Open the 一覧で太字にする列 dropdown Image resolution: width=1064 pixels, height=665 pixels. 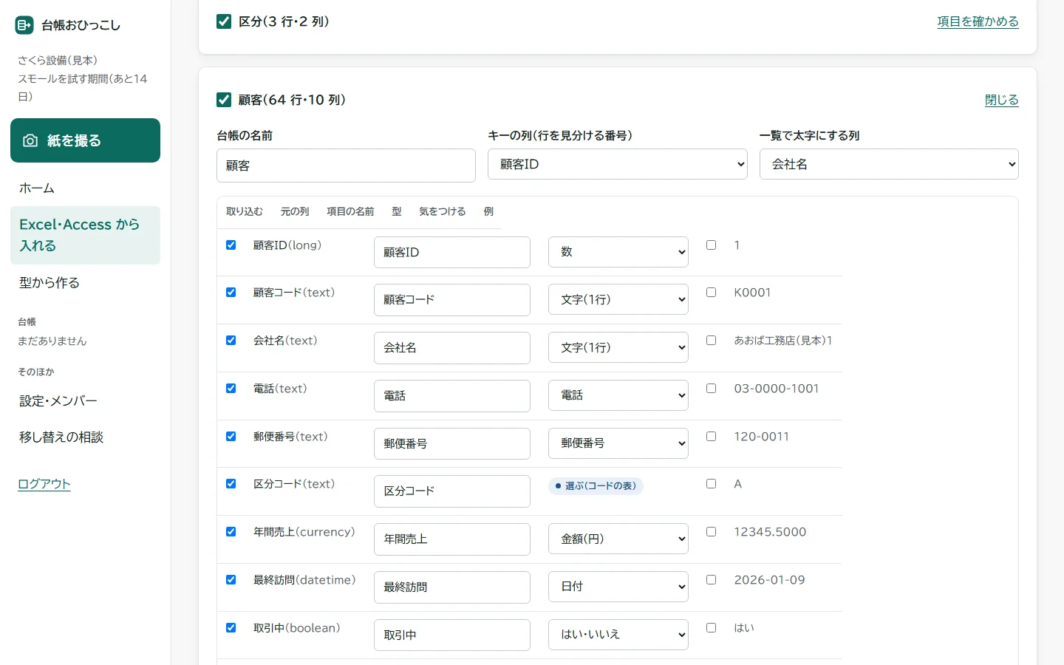(889, 164)
